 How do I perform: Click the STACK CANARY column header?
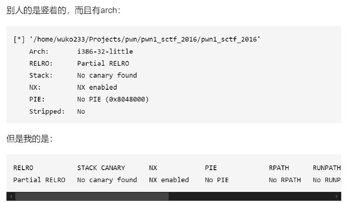click(101, 168)
